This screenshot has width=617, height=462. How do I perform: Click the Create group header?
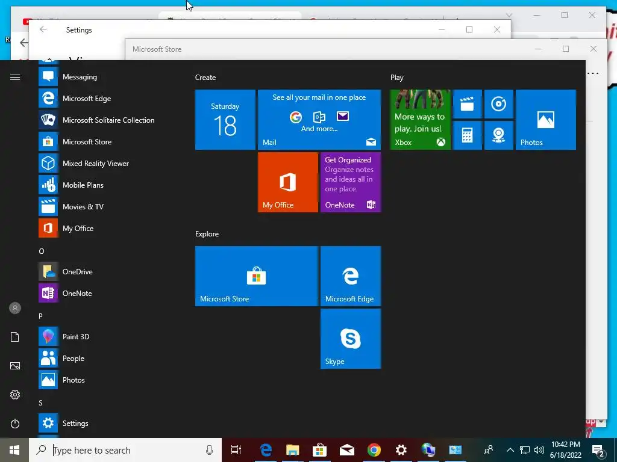tap(205, 78)
